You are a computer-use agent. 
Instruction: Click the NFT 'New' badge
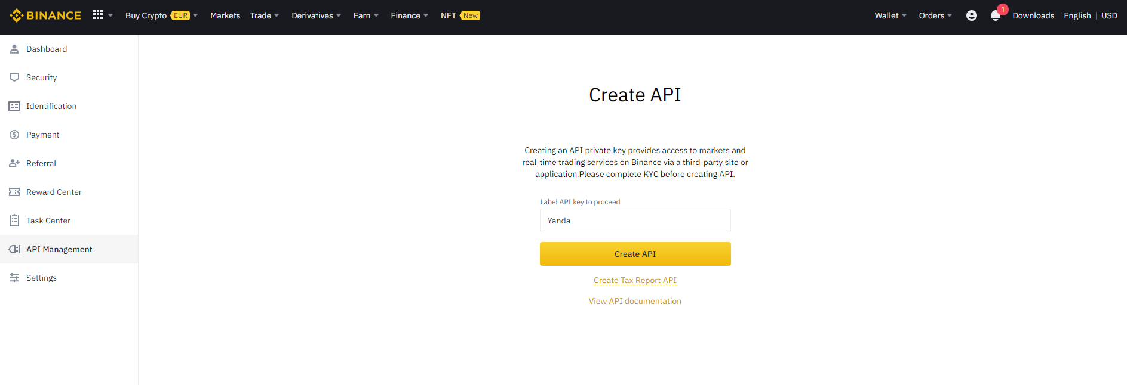point(471,15)
